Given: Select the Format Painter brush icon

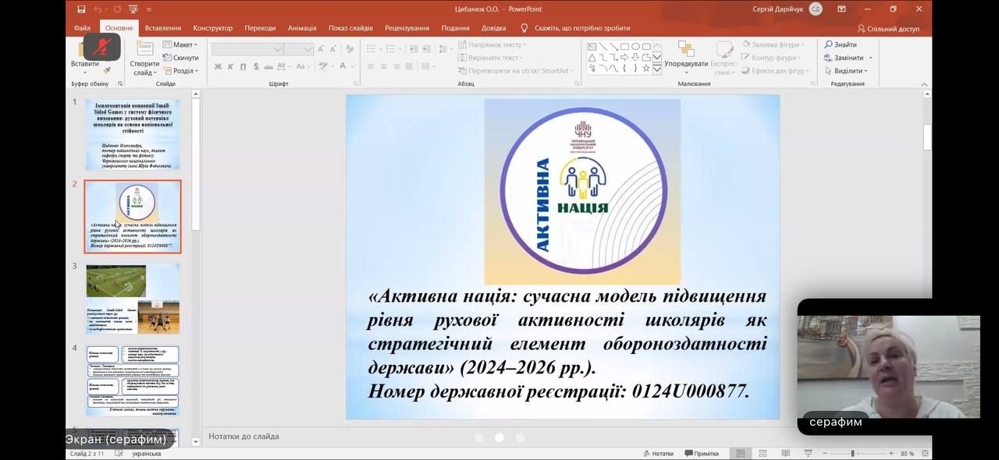Looking at the screenshot, I should click(108, 70).
